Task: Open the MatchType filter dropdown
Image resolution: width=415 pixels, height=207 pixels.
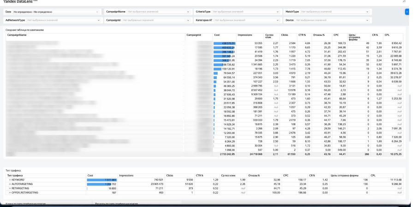Action: pos(335,12)
